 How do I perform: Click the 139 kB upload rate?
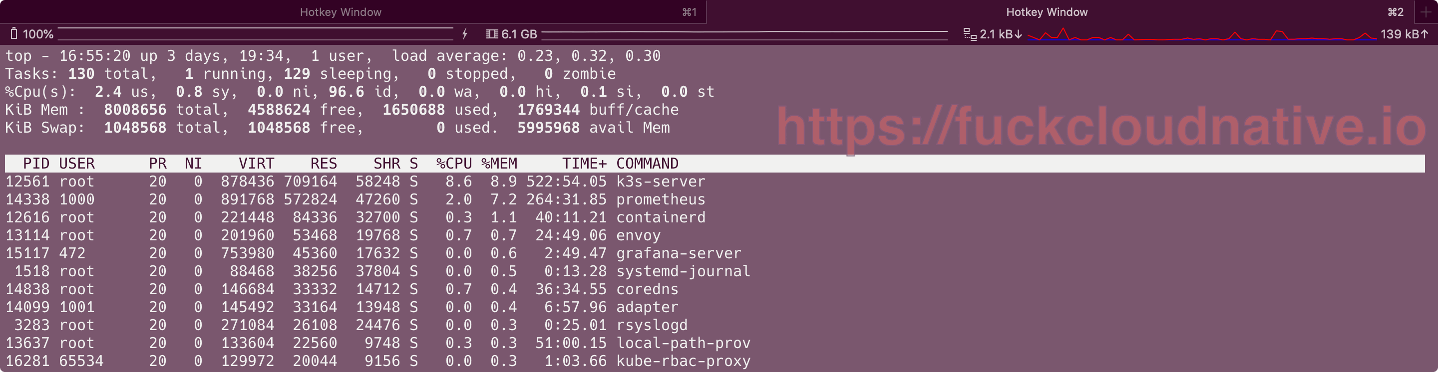[1404, 34]
